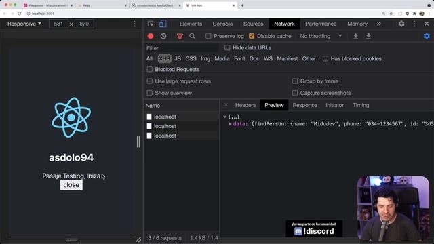
Task: Switch to the Console tab
Action: pos(222,24)
